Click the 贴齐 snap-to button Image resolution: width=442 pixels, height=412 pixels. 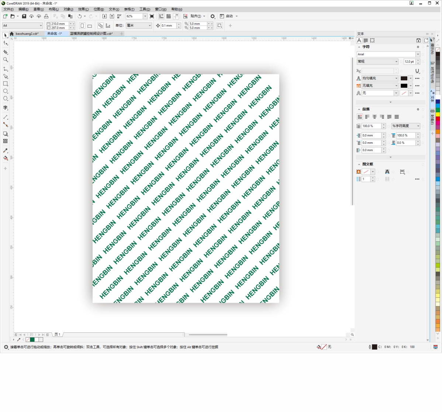tap(196, 16)
